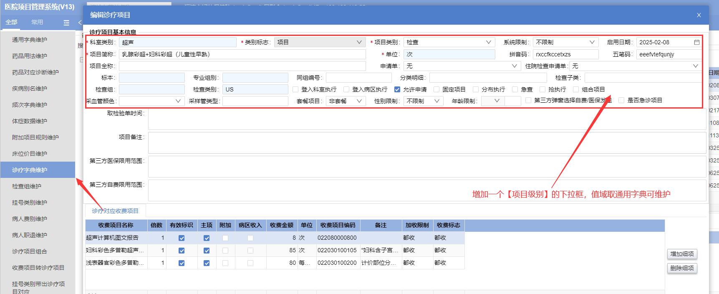Enable the 组合项目 checkbox
The width and height of the screenshot is (719, 294).
point(576,89)
